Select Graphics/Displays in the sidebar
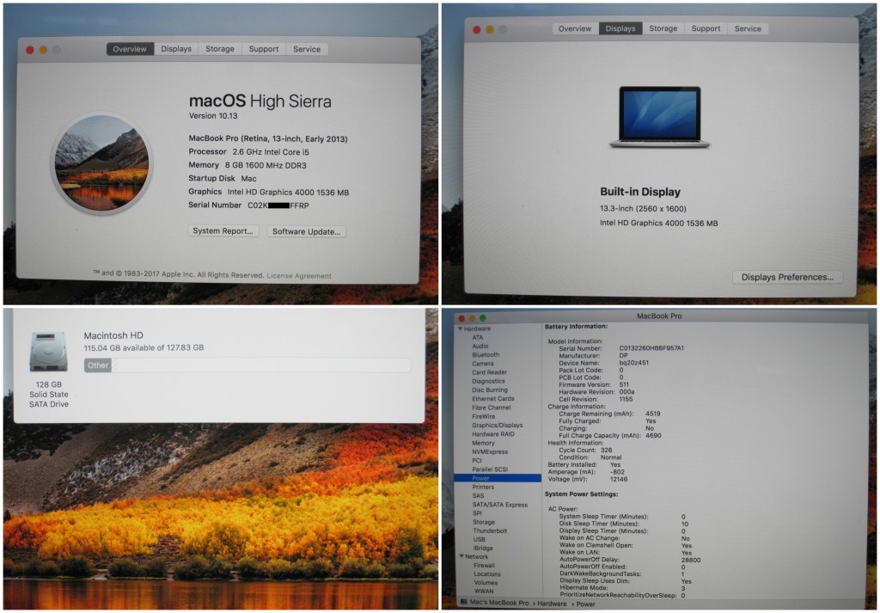880x613 pixels. (498, 425)
